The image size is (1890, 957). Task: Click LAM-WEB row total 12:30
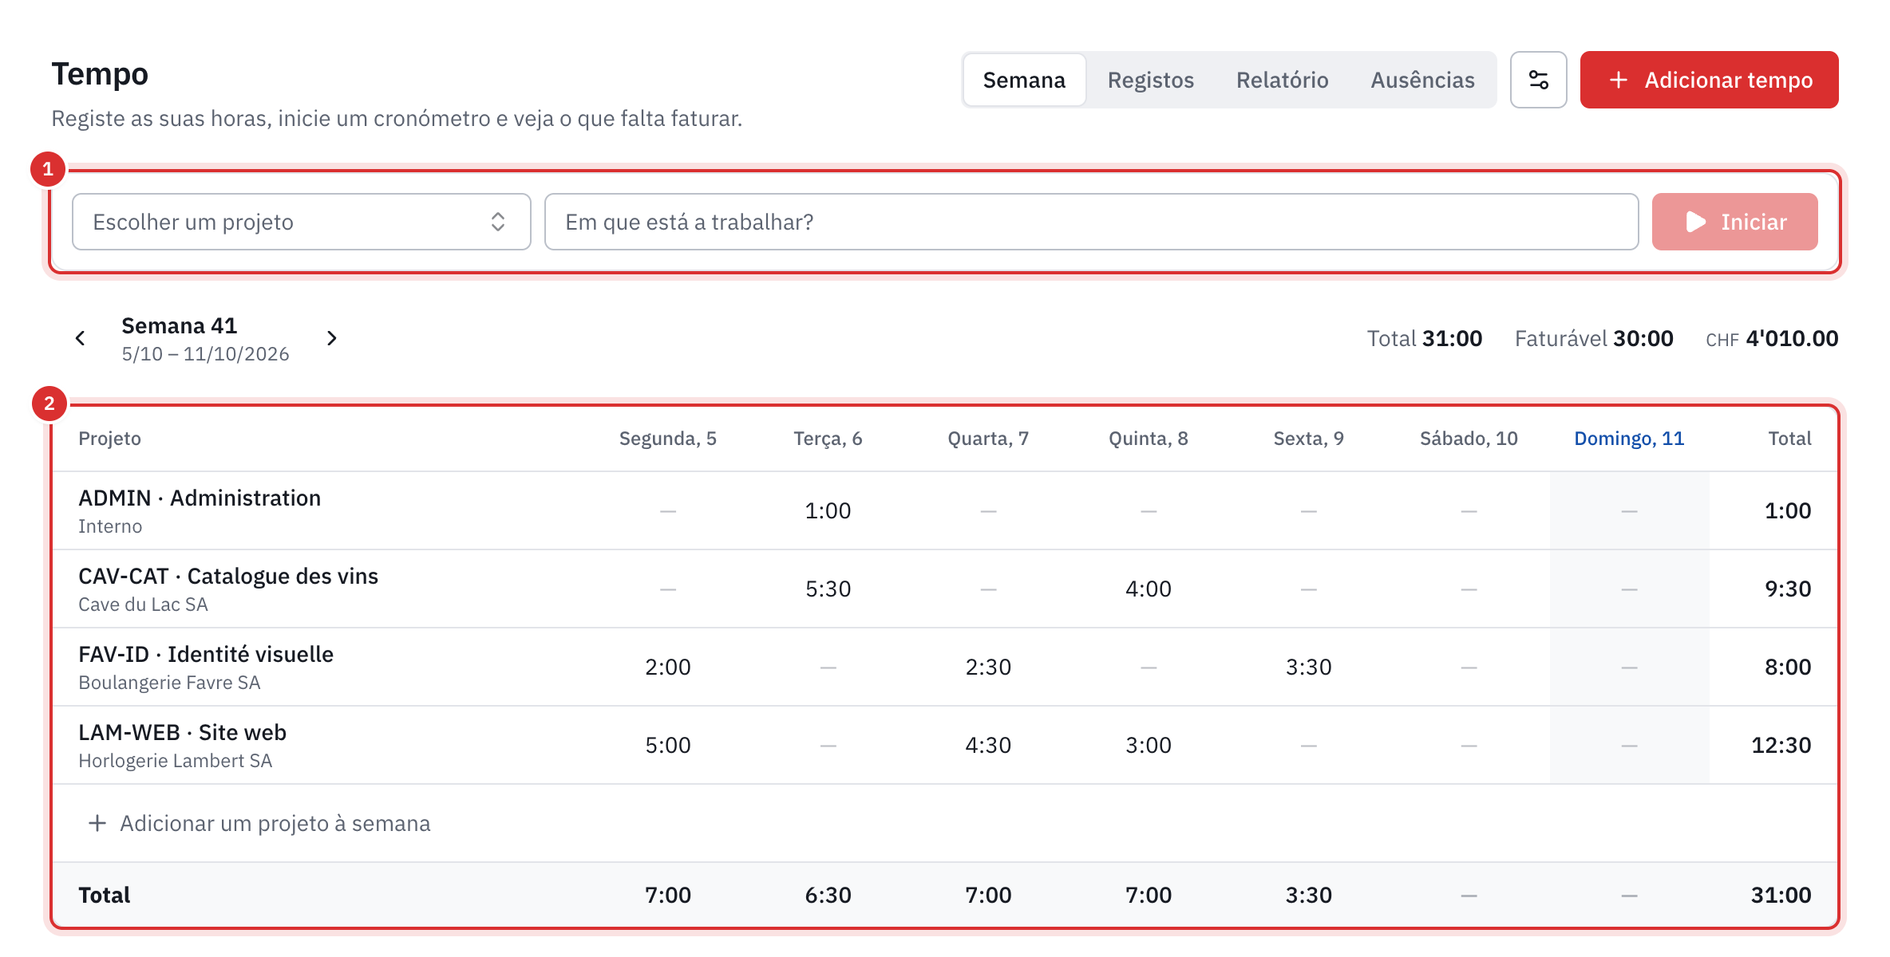coord(1781,745)
